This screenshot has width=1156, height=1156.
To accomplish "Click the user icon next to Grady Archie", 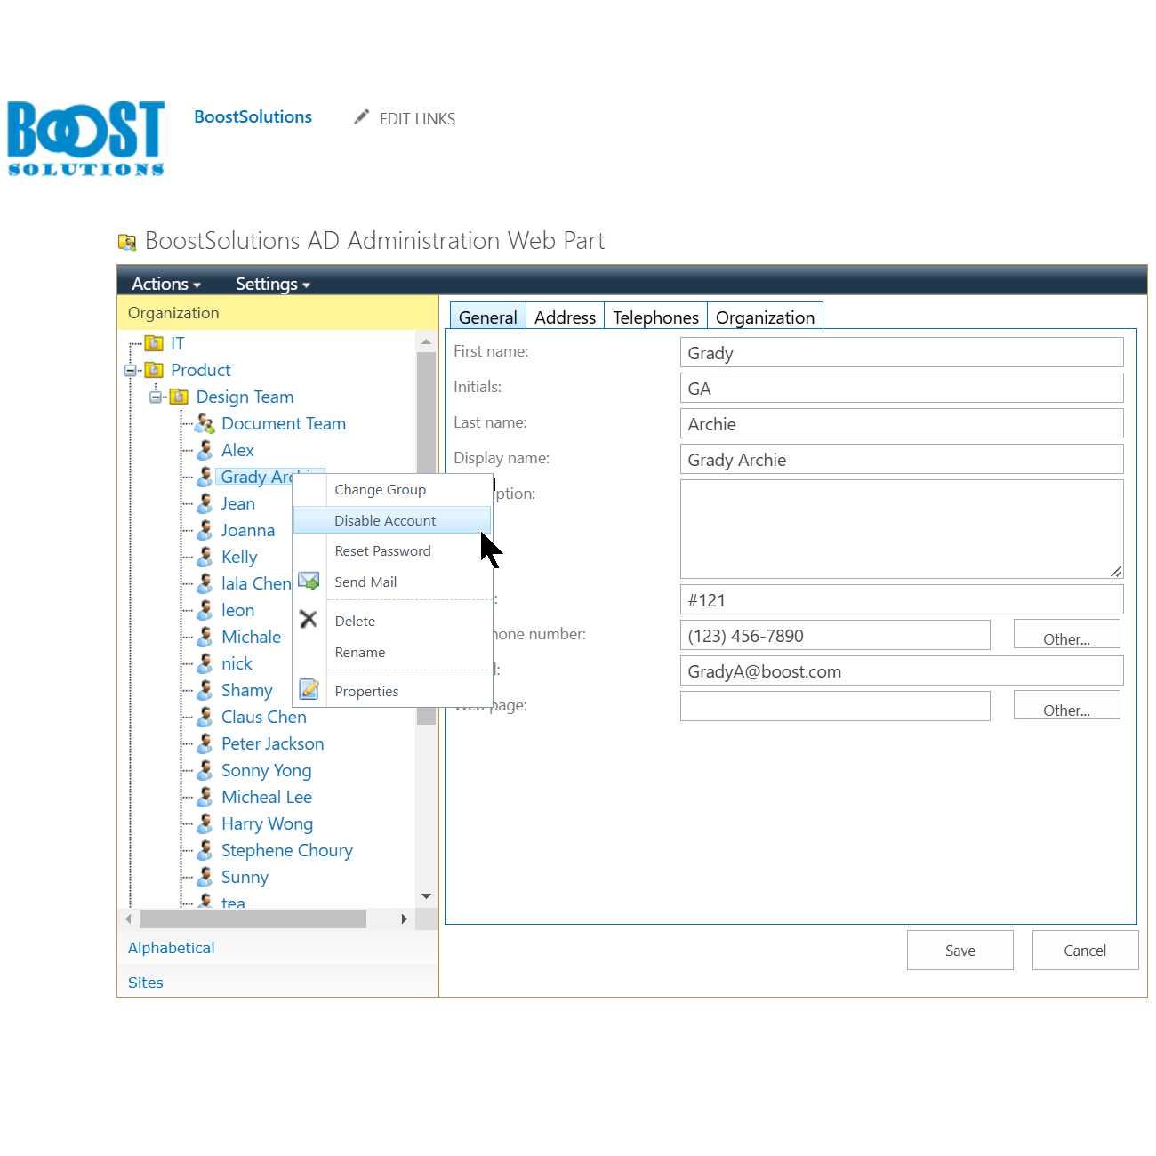I will tap(205, 477).
